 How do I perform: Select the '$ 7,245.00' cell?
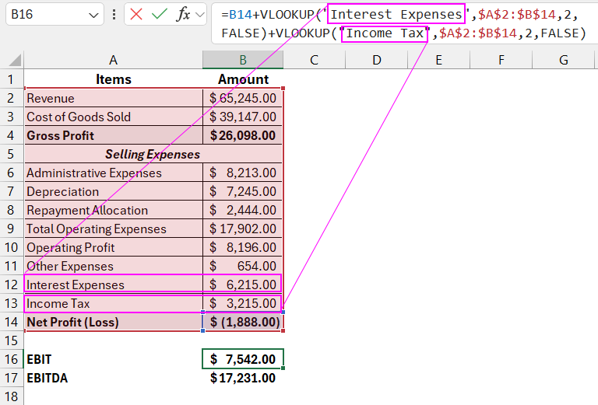point(243,191)
